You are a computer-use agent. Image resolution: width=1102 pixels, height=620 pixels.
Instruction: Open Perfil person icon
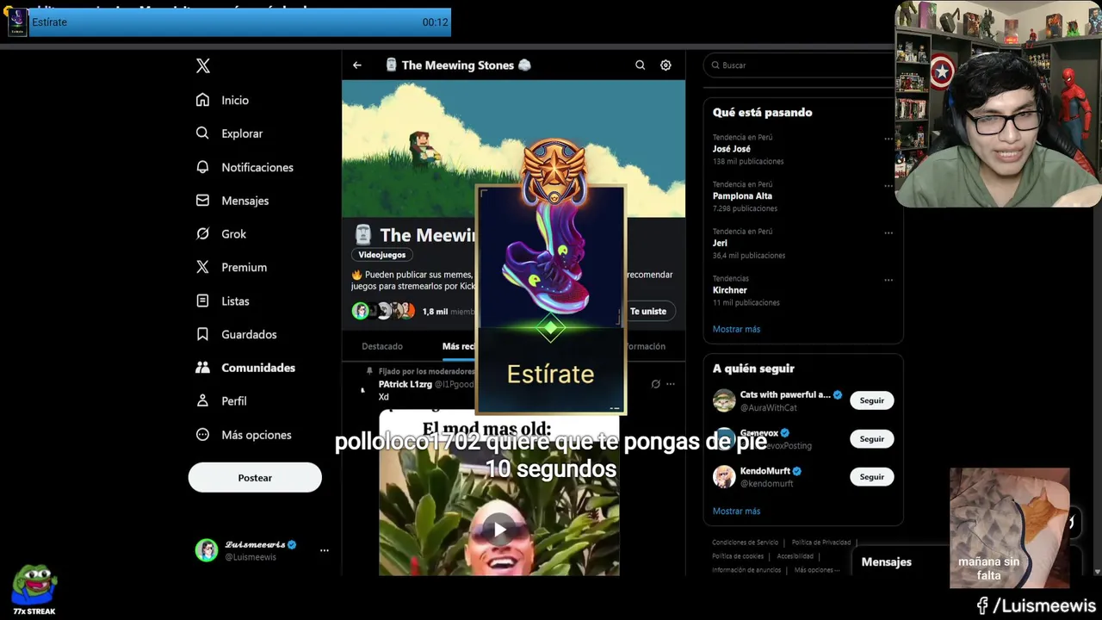(202, 400)
